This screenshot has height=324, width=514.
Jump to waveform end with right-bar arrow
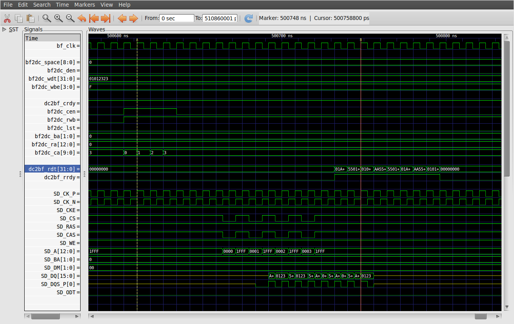[x=105, y=18]
